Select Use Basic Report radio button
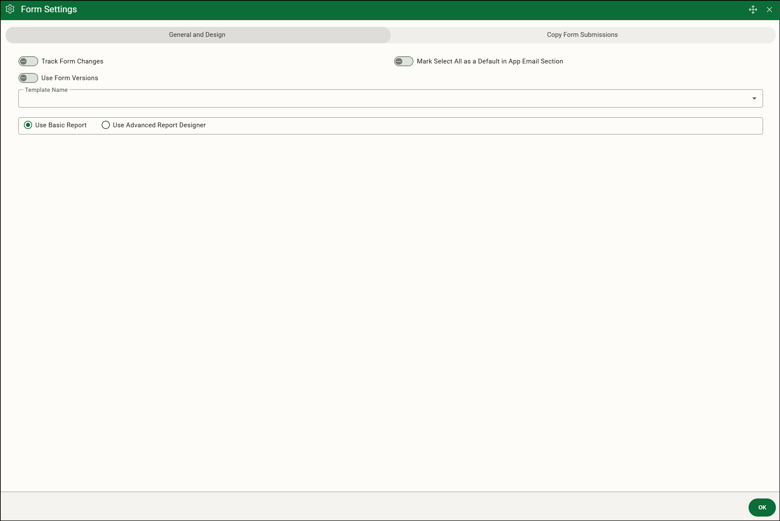The width and height of the screenshot is (780, 521). pos(28,125)
